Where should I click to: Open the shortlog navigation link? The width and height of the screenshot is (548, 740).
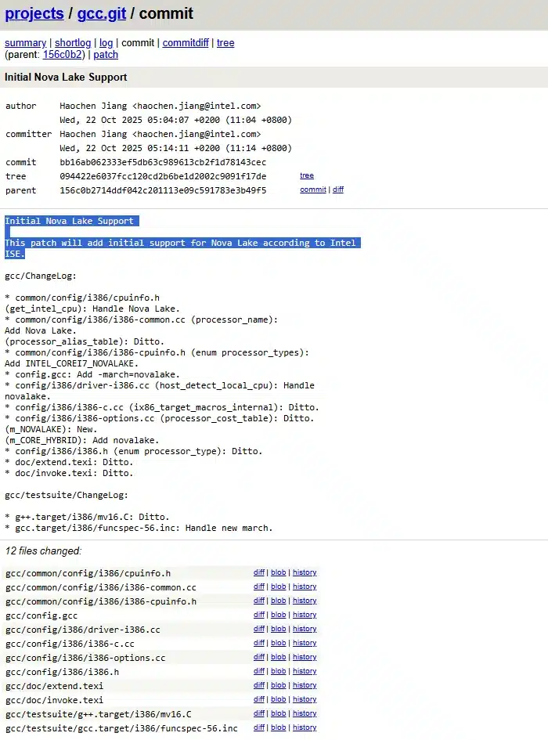pyautogui.click(x=72, y=43)
